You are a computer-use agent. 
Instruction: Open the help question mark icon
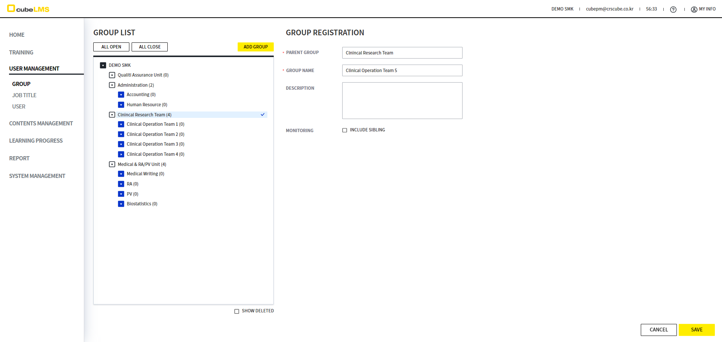[x=673, y=9]
